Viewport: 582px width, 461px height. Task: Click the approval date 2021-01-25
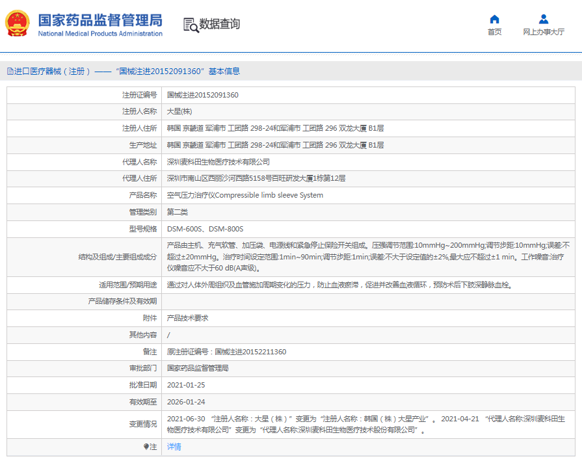point(185,385)
